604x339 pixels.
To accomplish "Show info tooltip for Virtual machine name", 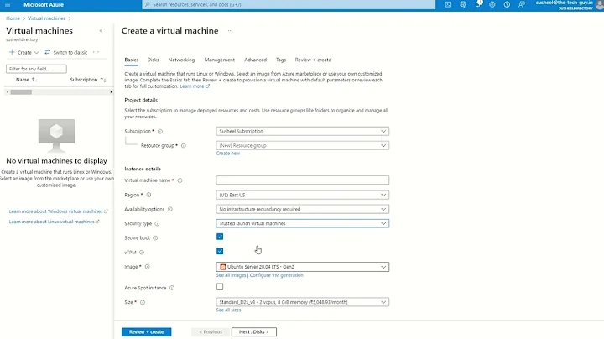I will 180,180.
